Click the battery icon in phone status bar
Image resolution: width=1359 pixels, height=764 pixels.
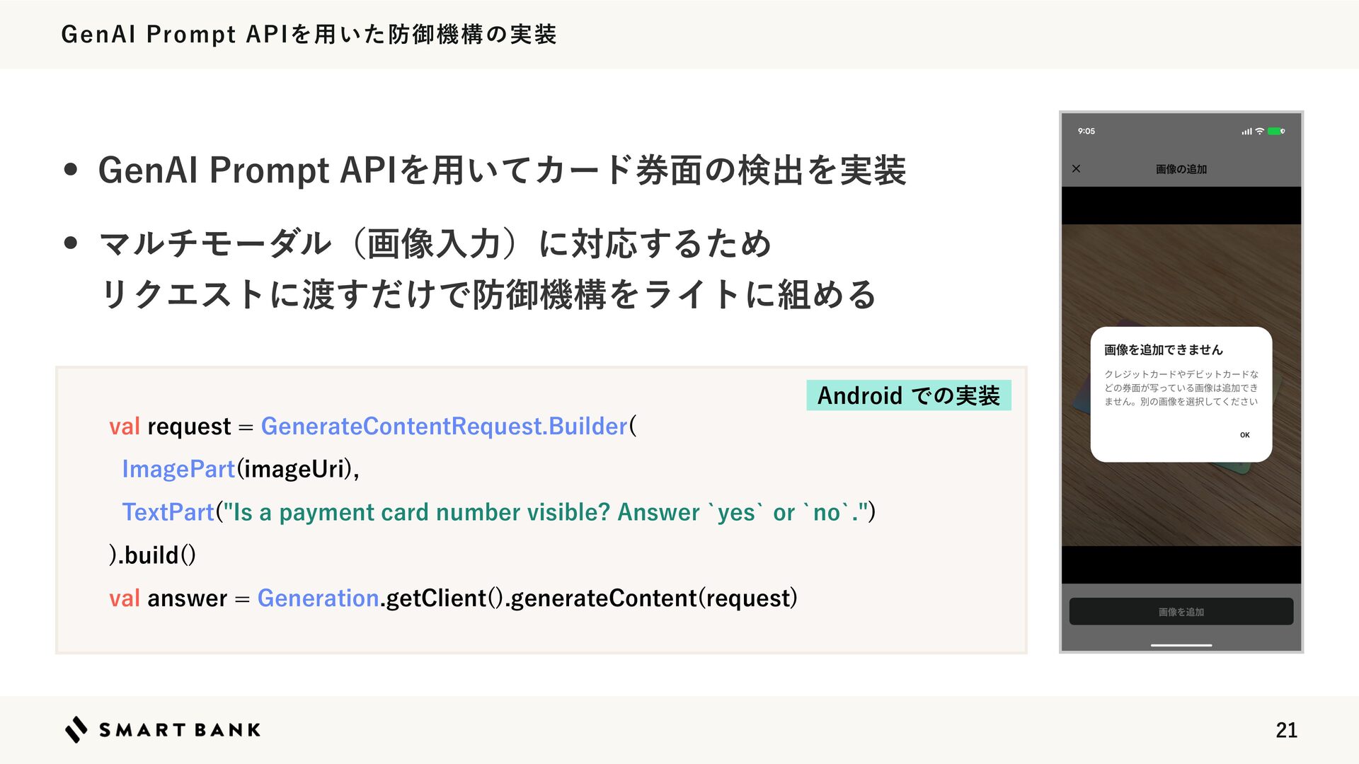(1276, 131)
